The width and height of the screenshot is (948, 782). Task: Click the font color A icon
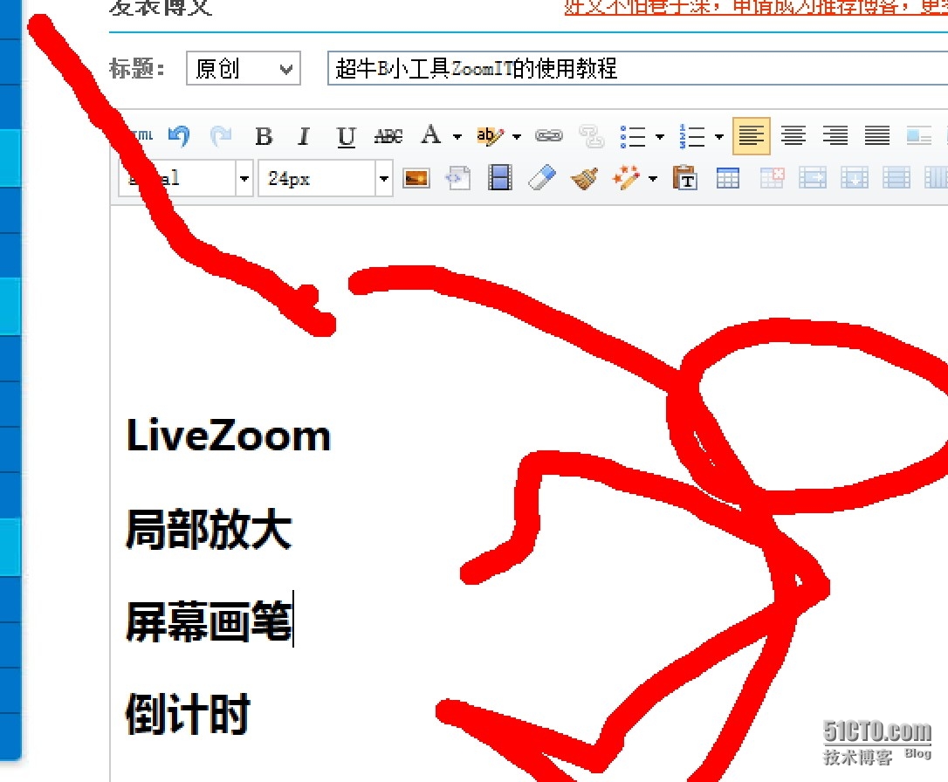[x=431, y=134]
